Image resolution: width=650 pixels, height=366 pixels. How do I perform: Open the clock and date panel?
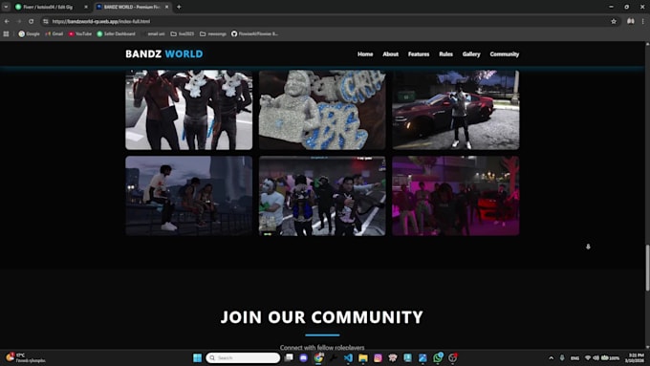click(635, 357)
